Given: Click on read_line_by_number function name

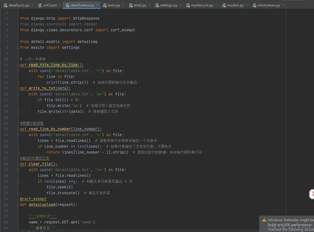Looking at the screenshot, I should click(x=50, y=129).
